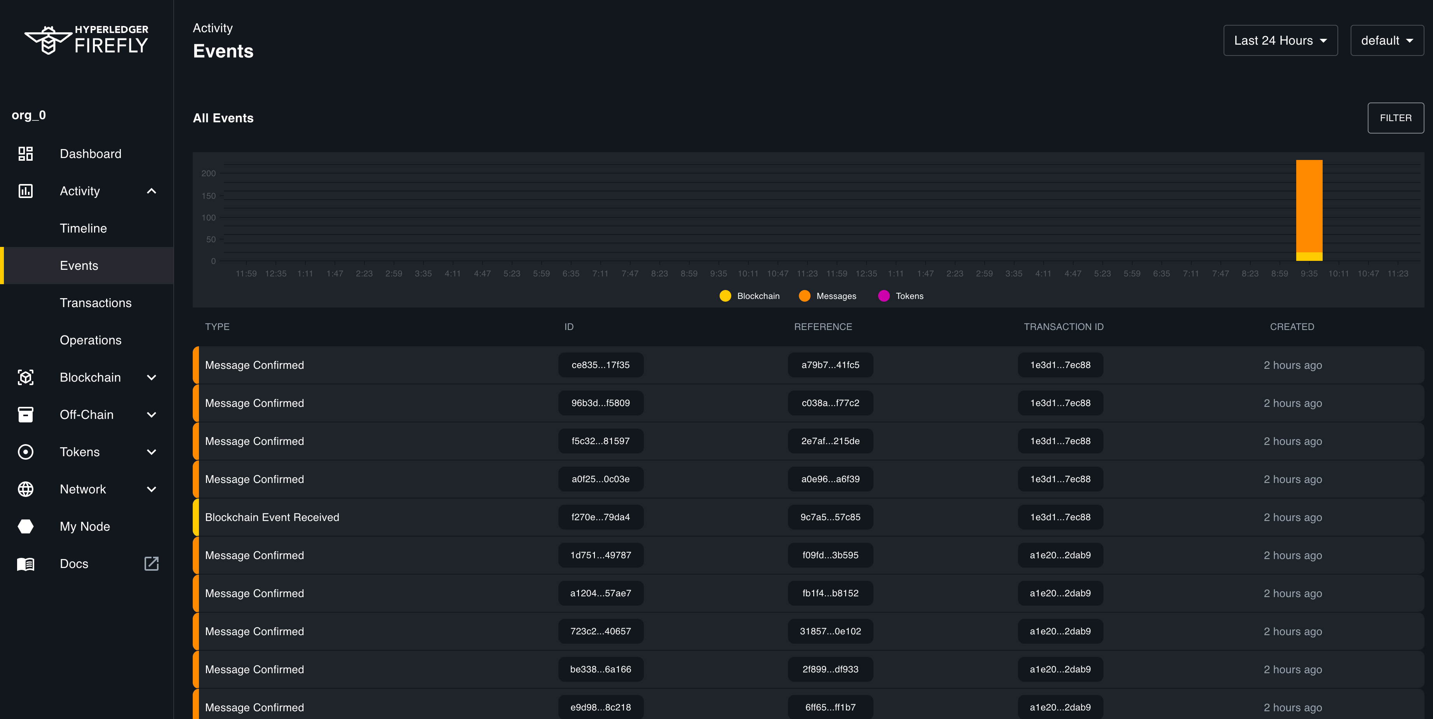Screen dimensions: 1433x719
Task: Open the default namespace dropdown
Action: (x=1387, y=40)
